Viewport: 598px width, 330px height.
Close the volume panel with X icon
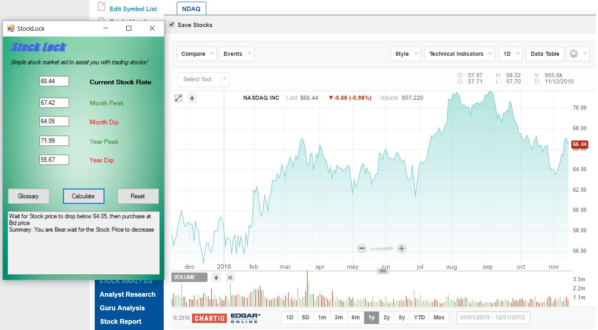click(230, 277)
